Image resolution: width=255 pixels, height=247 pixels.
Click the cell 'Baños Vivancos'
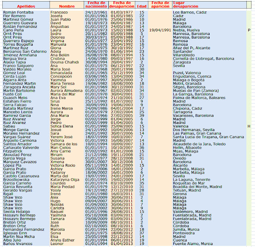point(18,244)
